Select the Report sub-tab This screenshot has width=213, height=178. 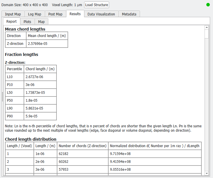[12, 22]
